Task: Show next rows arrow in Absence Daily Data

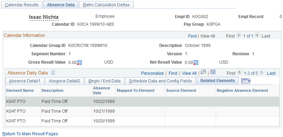Action: click(262, 72)
